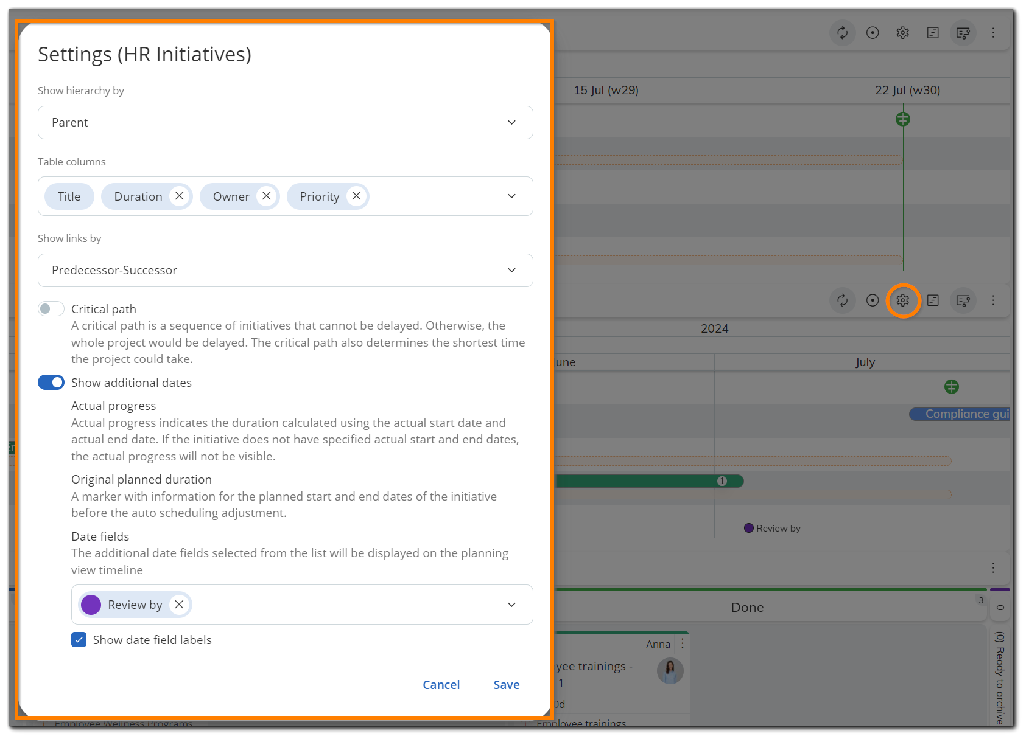Viewport: 1029px width, 742px height.
Task: Expand the Table columns dropdown
Action: pyautogui.click(x=511, y=196)
